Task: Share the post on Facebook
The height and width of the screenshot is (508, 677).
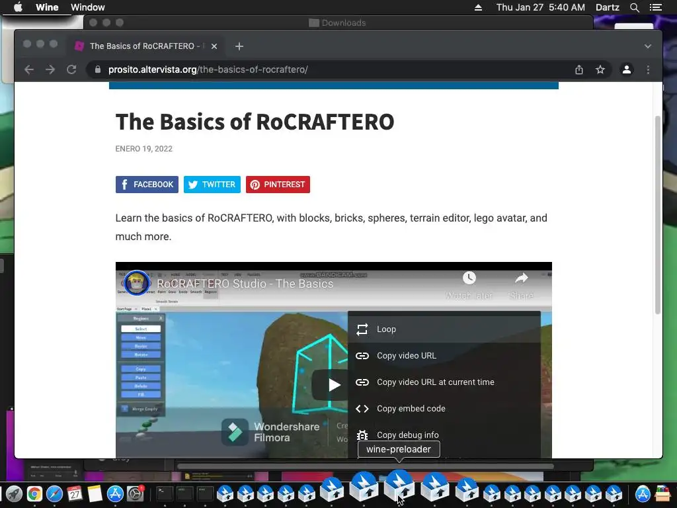Action: point(147,185)
